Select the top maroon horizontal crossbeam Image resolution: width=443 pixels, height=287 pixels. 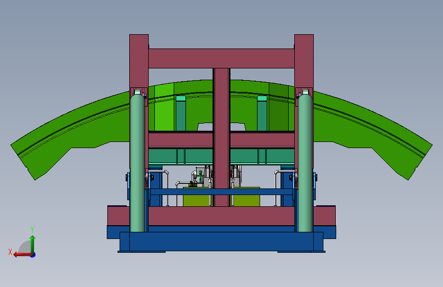point(222,59)
